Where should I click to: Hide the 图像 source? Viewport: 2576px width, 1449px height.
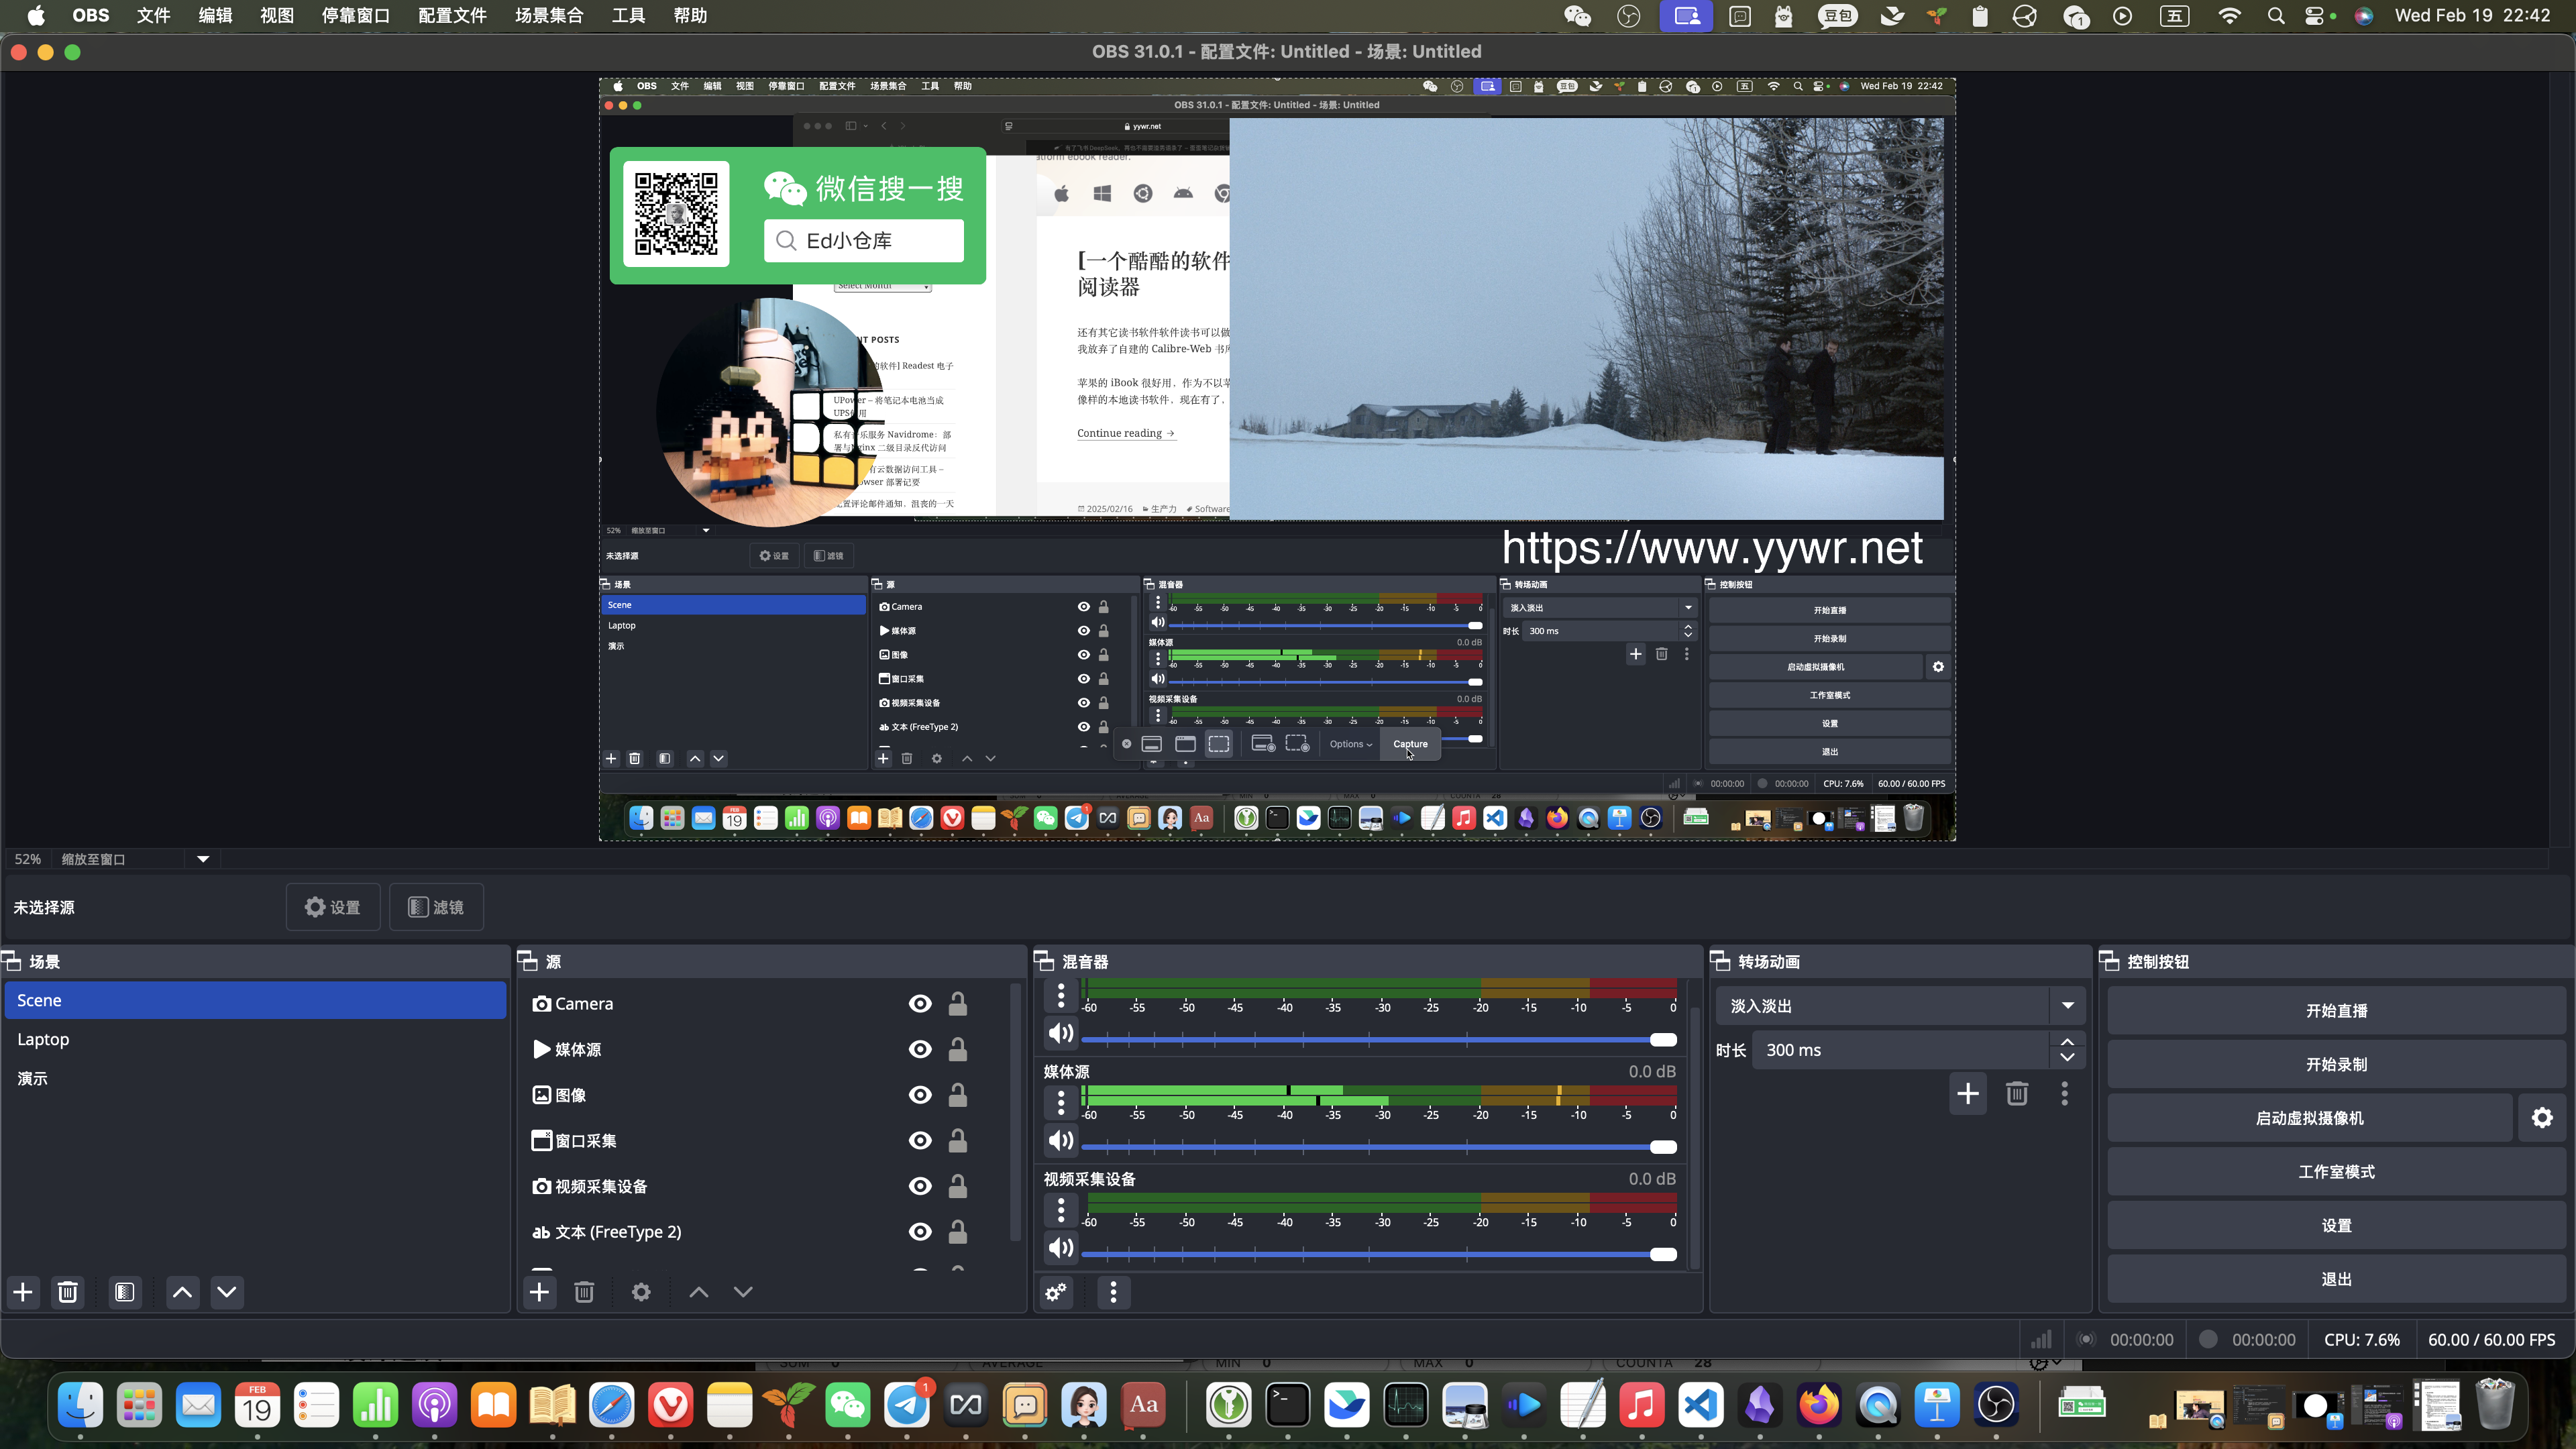coord(920,1095)
